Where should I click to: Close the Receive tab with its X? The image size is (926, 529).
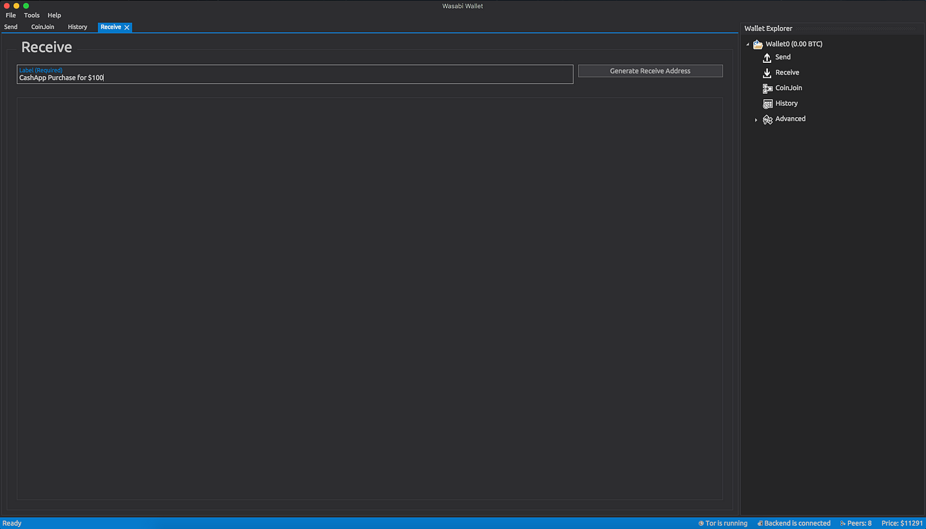pos(127,27)
